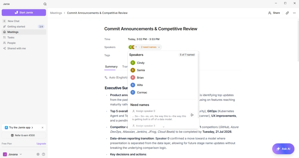Click the search magnifier icon
The width and height of the screenshot is (299, 158).
[45, 4]
